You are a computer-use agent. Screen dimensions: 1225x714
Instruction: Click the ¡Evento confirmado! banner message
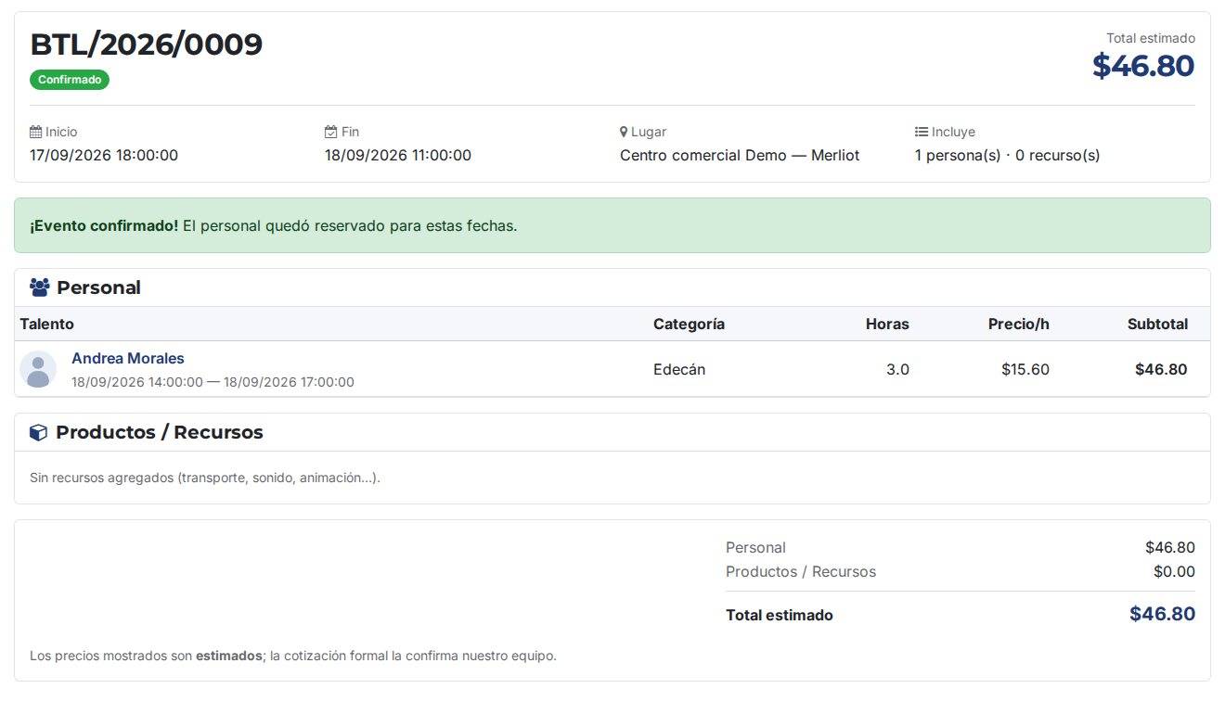[x=612, y=225]
